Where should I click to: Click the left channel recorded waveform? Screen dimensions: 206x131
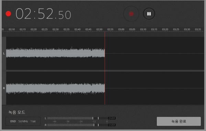[x=55, y=53]
